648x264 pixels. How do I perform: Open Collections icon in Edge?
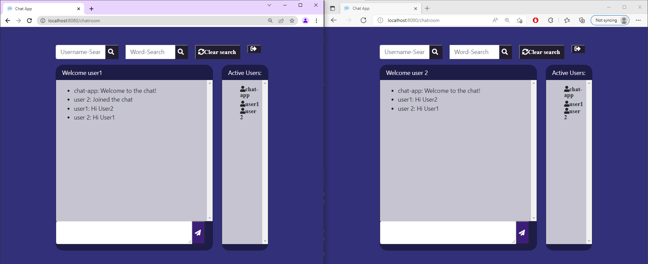[582, 20]
